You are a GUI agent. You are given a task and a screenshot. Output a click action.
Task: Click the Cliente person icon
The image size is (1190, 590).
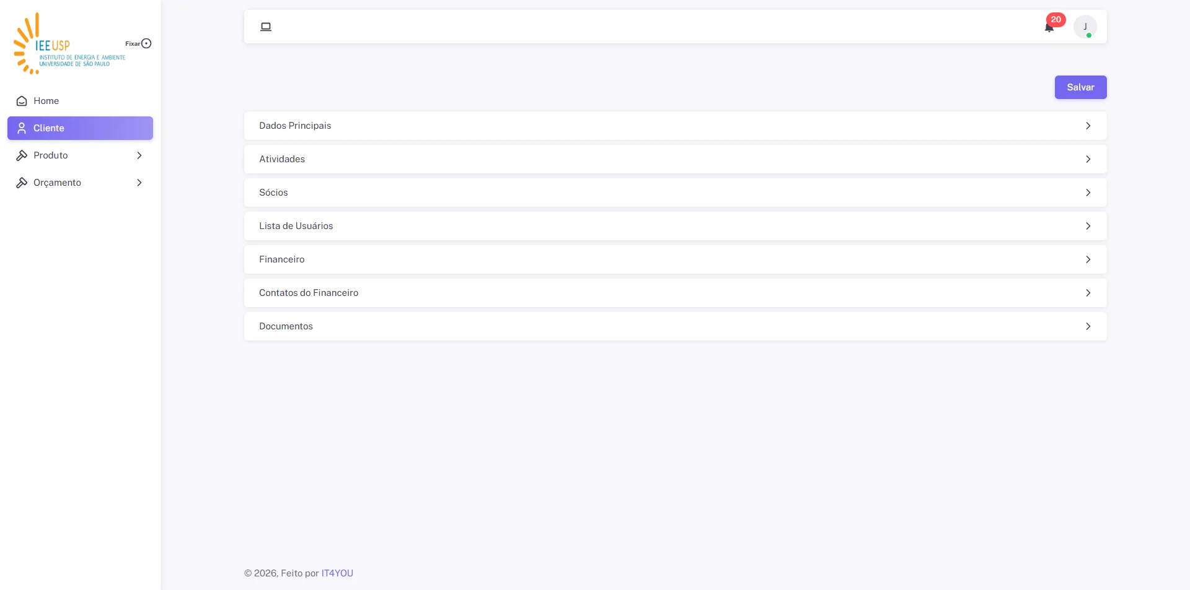22,128
